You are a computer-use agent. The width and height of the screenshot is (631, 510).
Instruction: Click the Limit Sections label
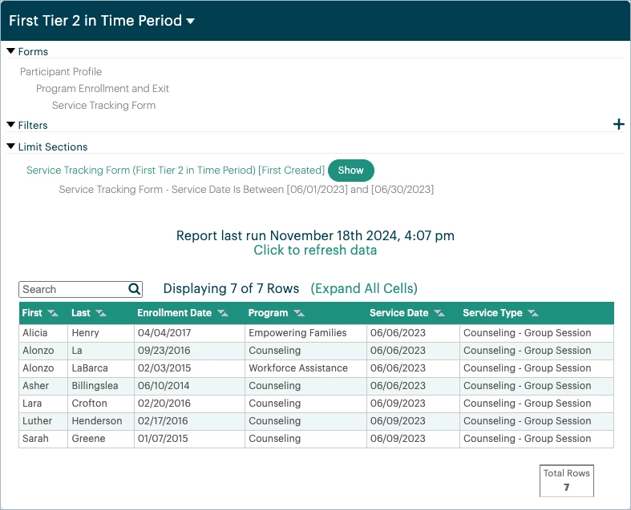[x=53, y=147]
